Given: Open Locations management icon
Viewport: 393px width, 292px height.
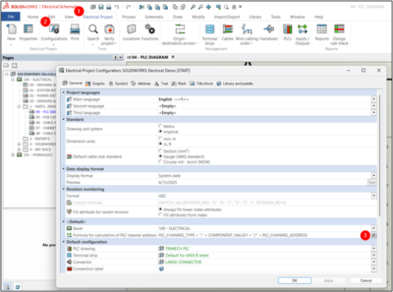Looking at the screenshot, I should pos(132,29).
